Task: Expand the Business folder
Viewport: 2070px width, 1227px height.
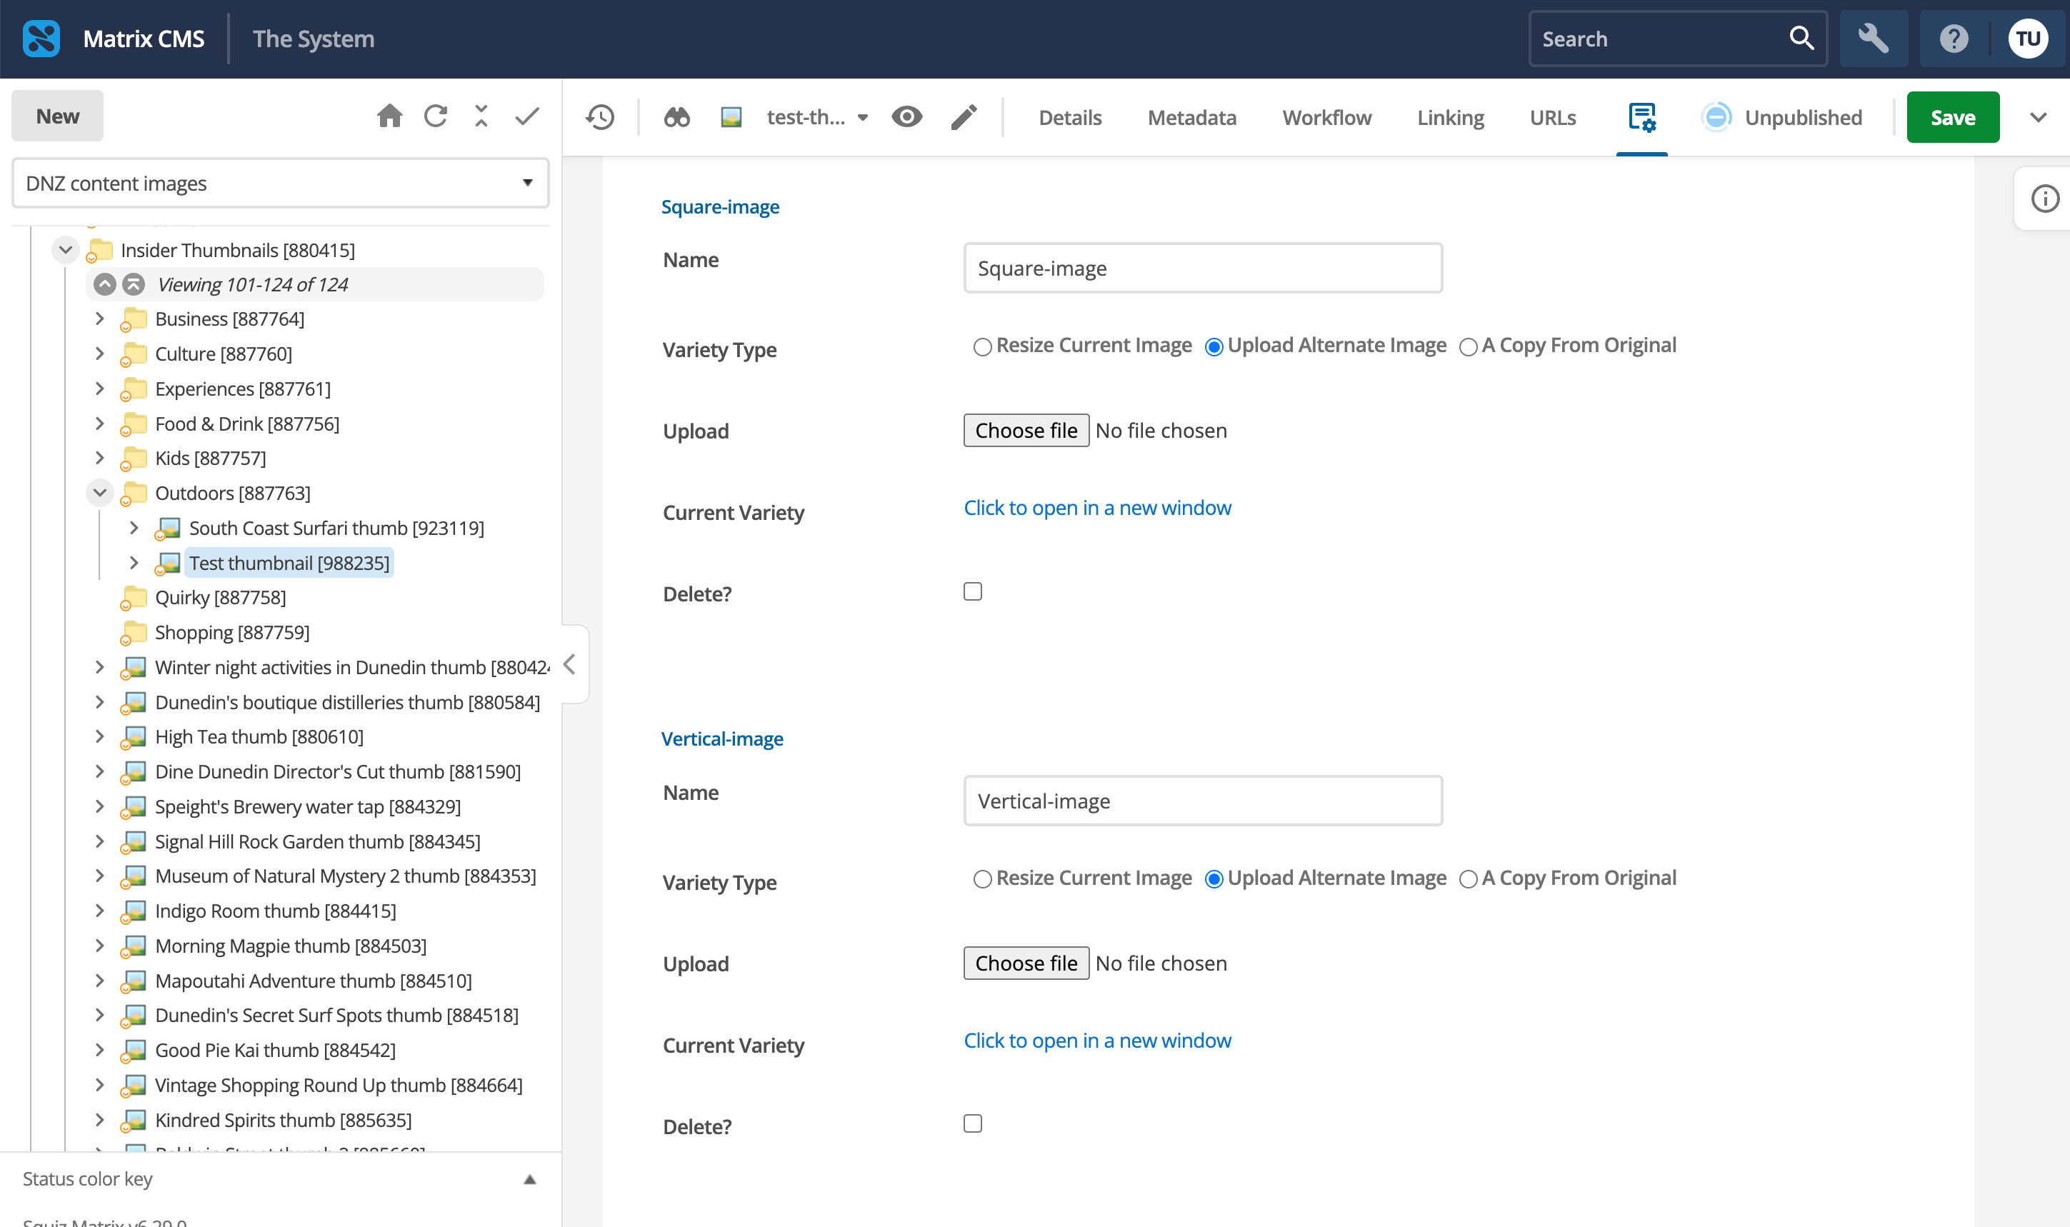Action: (99, 319)
